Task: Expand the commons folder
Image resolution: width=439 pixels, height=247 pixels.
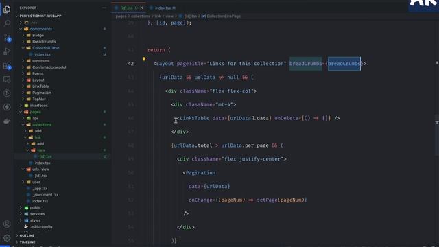Action: click(x=41, y=61)
